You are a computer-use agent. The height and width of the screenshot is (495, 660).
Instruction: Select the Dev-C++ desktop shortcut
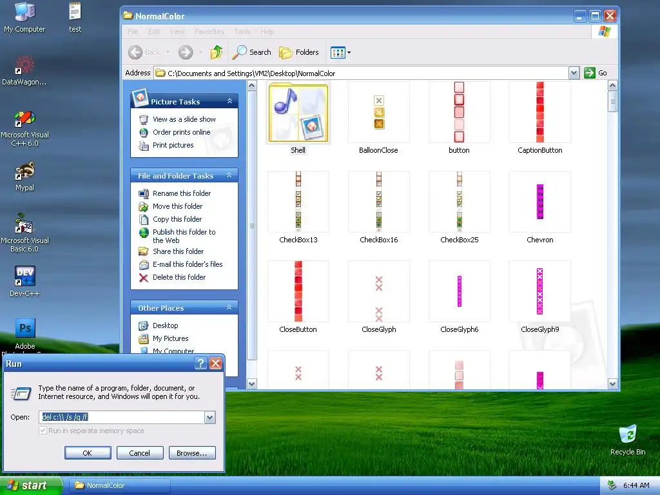pyautogui.click(x=24, y=281)
